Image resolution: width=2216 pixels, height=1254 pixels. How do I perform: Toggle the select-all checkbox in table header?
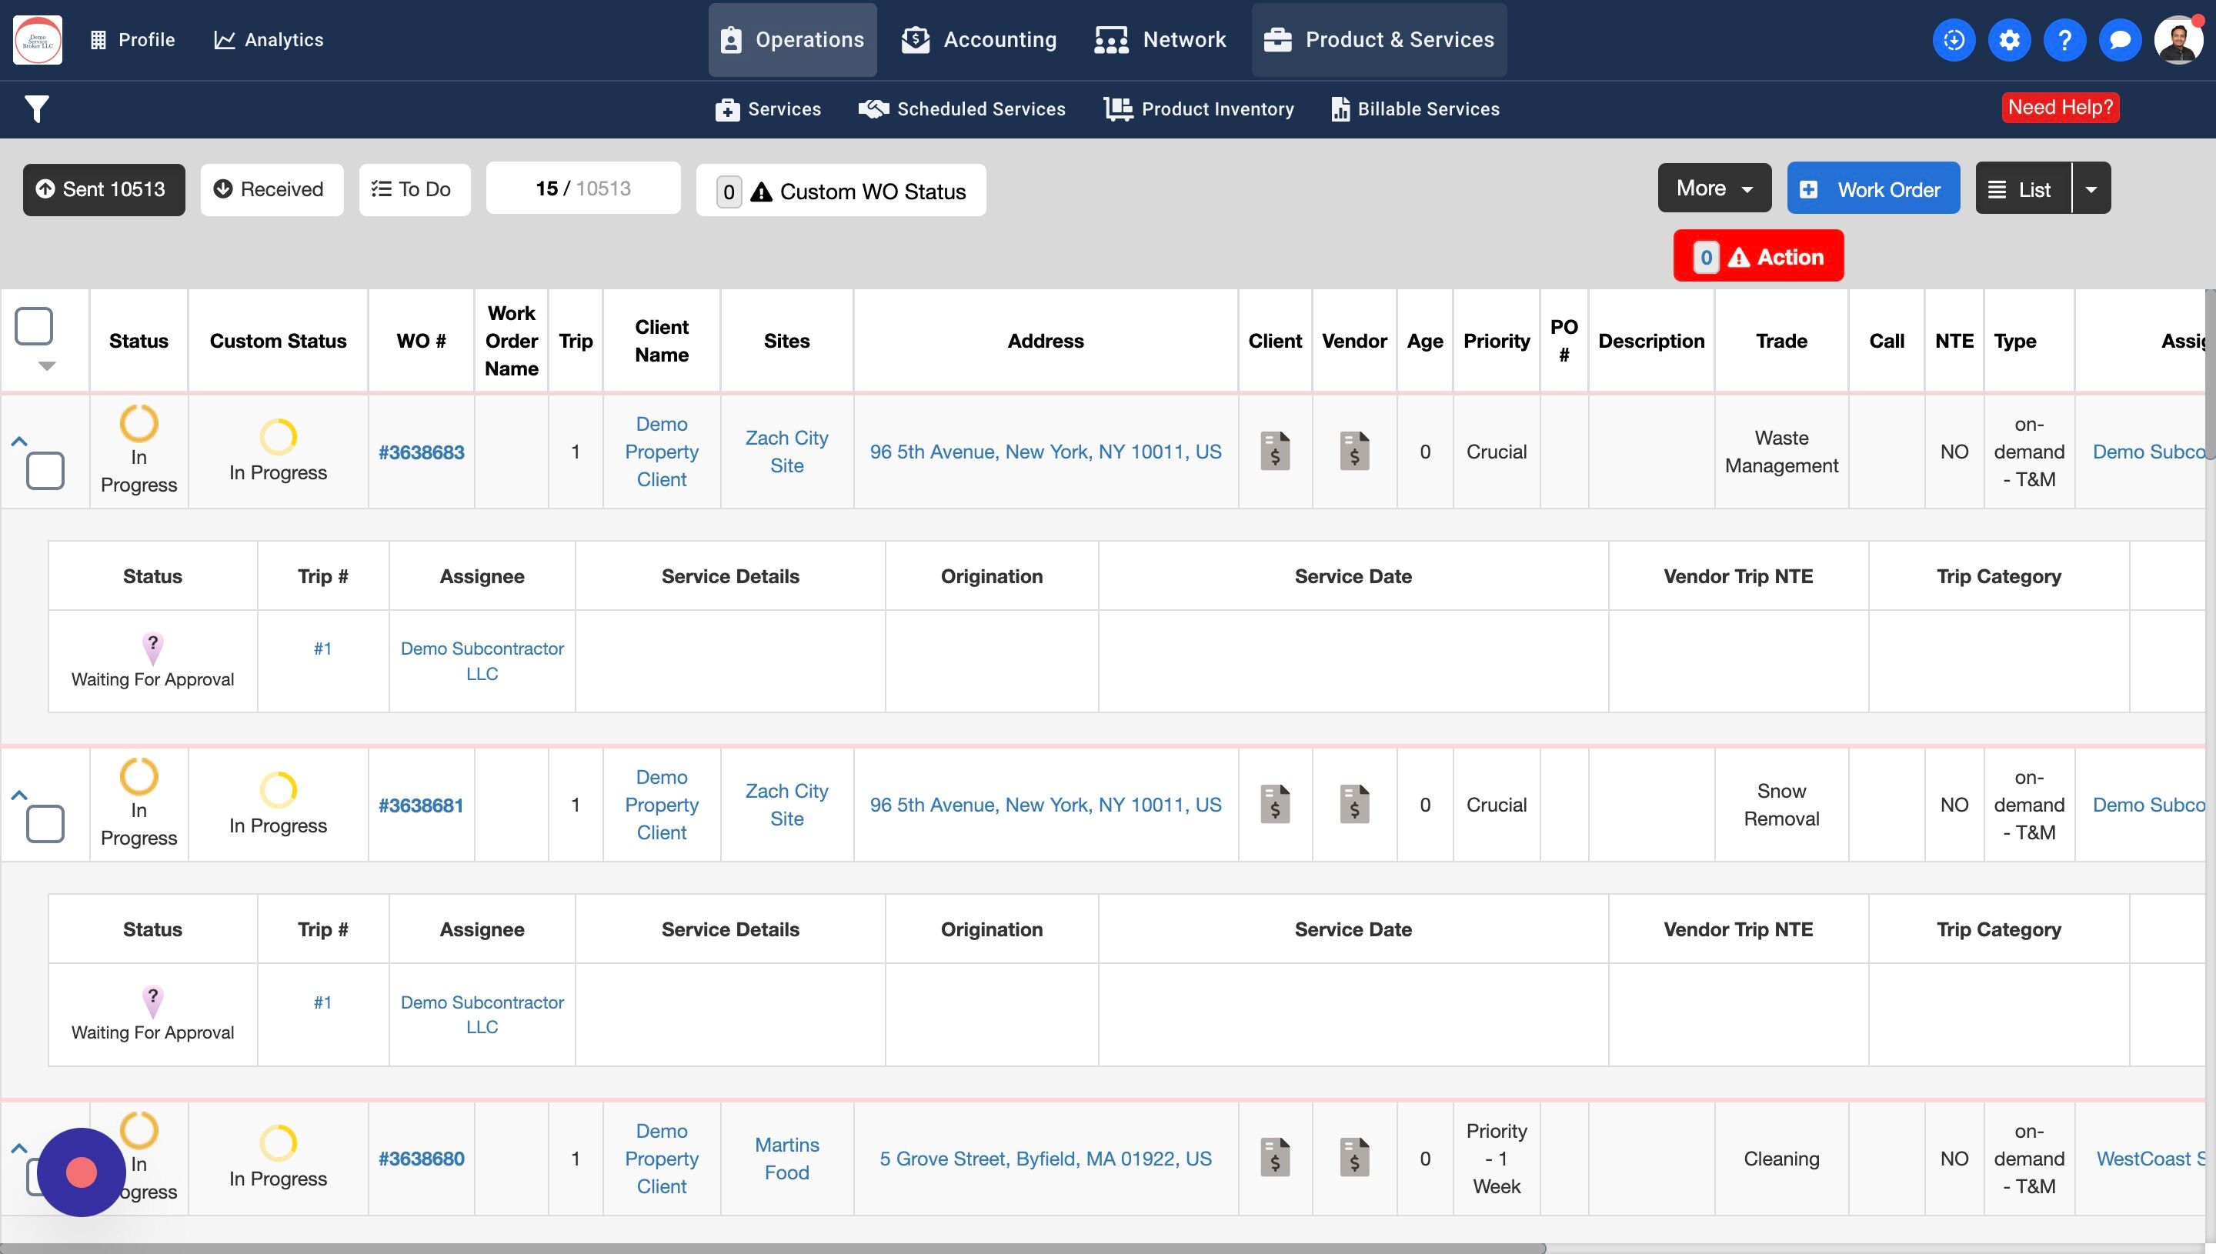pos(35,326)
